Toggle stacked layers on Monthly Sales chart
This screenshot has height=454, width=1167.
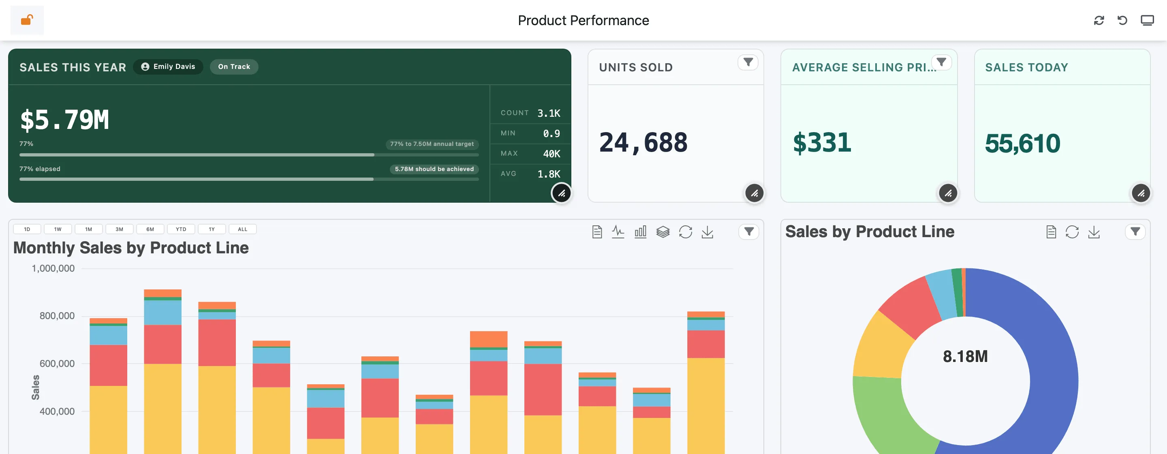663,232
